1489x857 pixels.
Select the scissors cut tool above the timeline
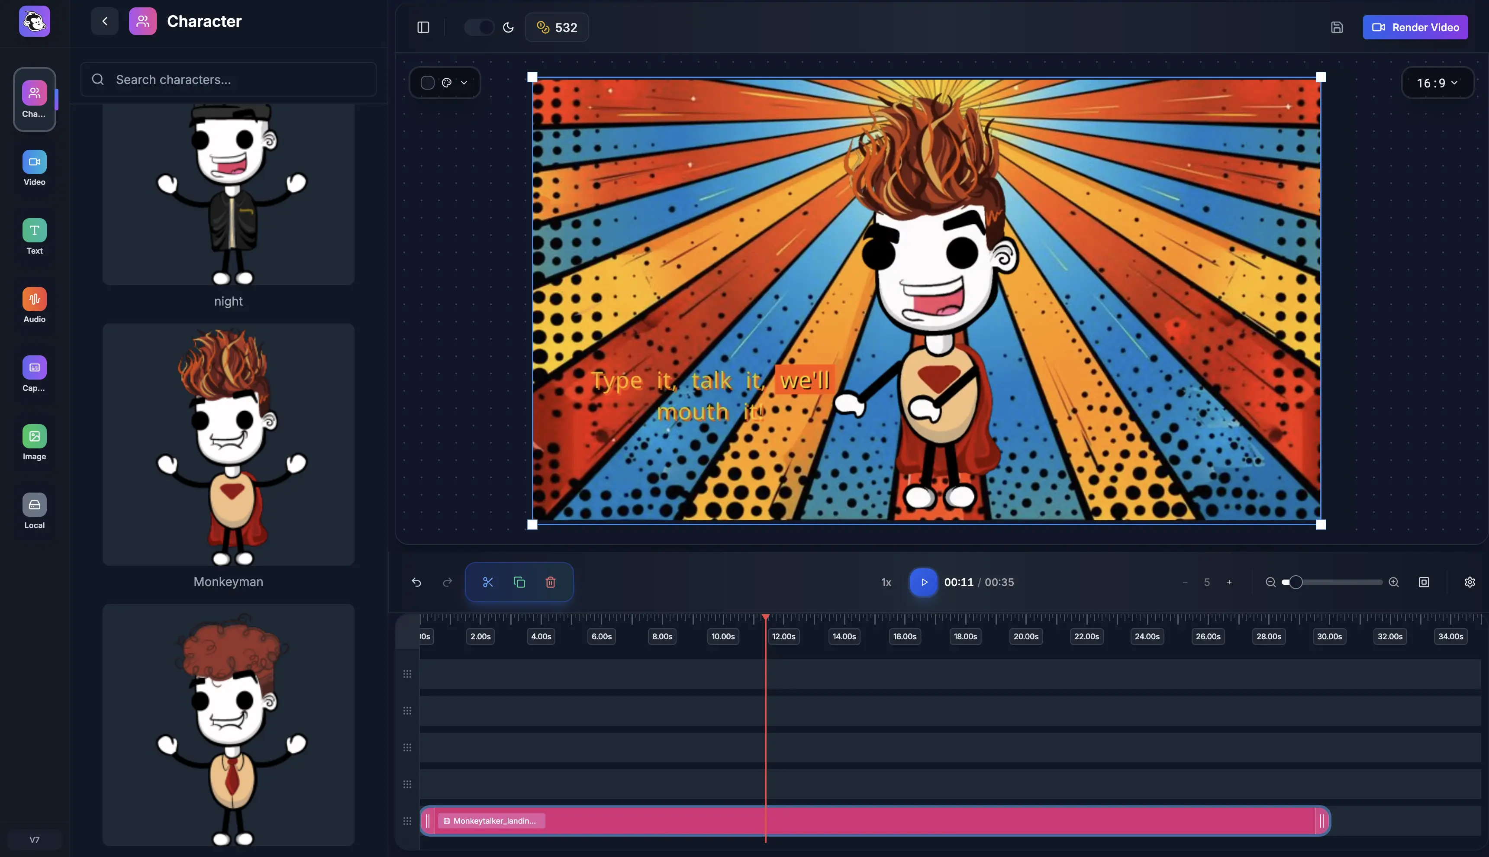[488, 582]
